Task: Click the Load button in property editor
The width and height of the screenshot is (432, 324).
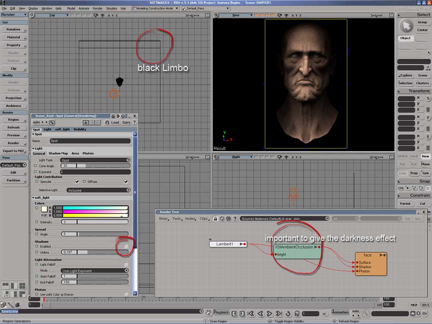Action: pyautogui.click(x=115, y=122)
